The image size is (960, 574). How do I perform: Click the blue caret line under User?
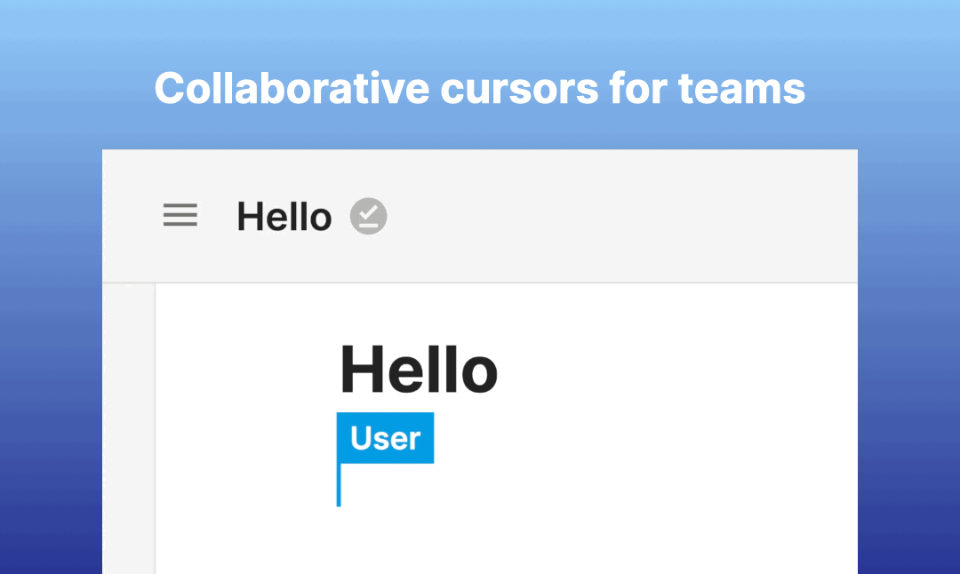point(339,484)
